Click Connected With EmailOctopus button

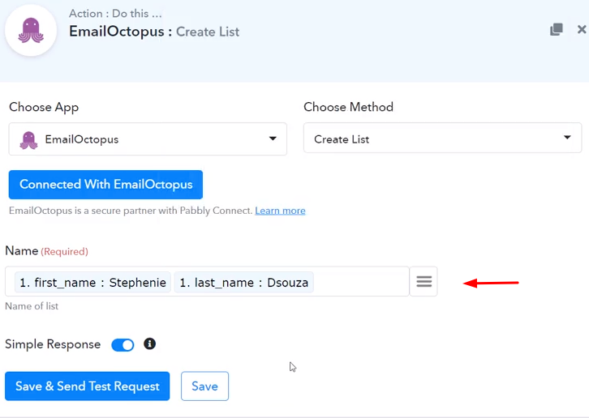pos(105,185)
